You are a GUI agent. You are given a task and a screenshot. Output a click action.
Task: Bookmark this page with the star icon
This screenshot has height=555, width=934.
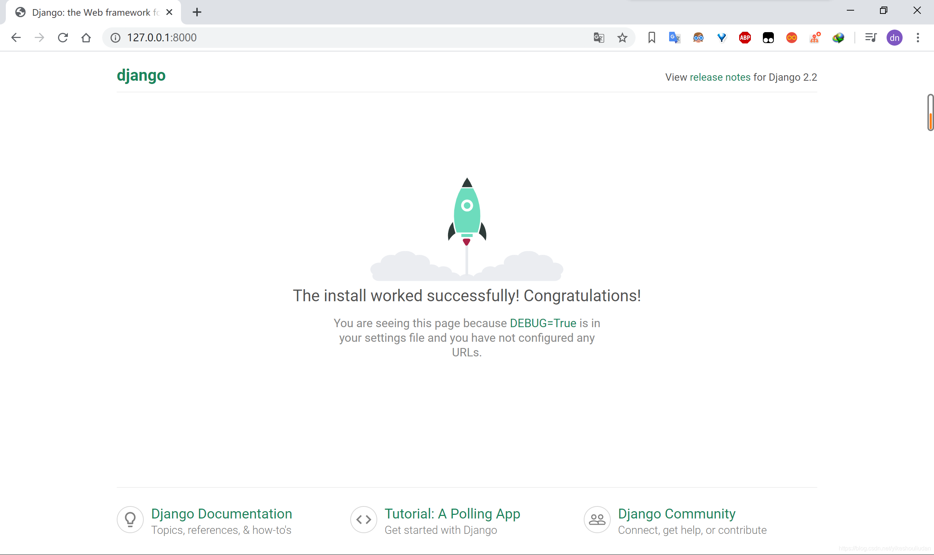coord(622,38)
